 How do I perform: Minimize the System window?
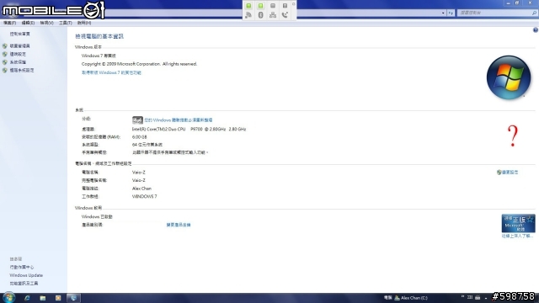pos(508,3)
